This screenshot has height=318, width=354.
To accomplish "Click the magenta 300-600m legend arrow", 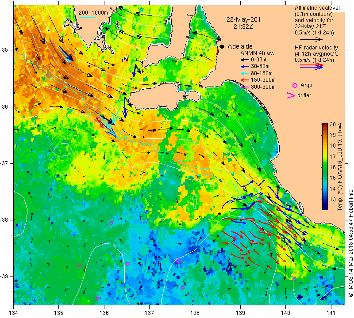I will 244,87.
